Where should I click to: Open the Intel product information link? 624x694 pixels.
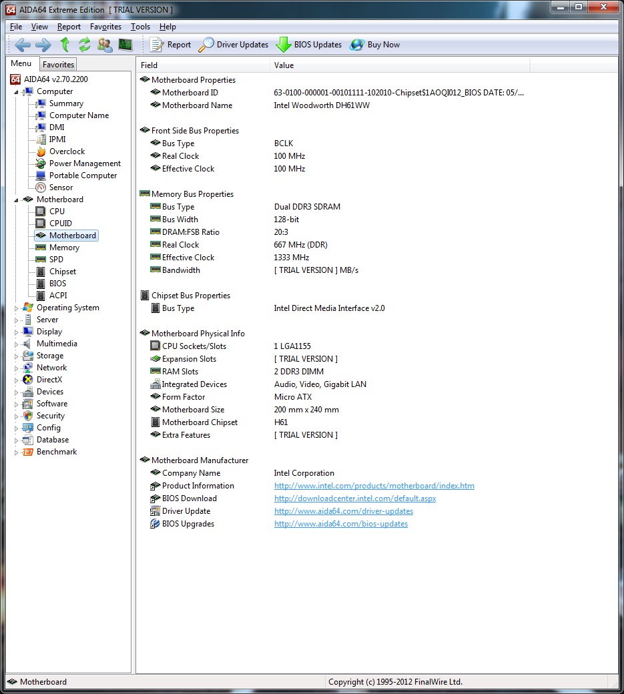click(374, 486)
